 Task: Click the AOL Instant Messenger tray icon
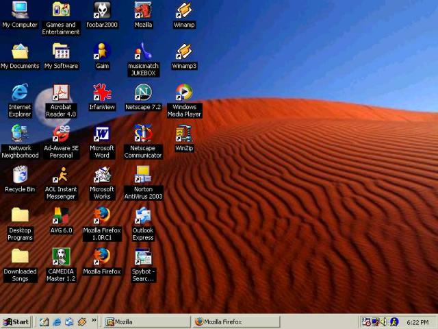point(394,322)
